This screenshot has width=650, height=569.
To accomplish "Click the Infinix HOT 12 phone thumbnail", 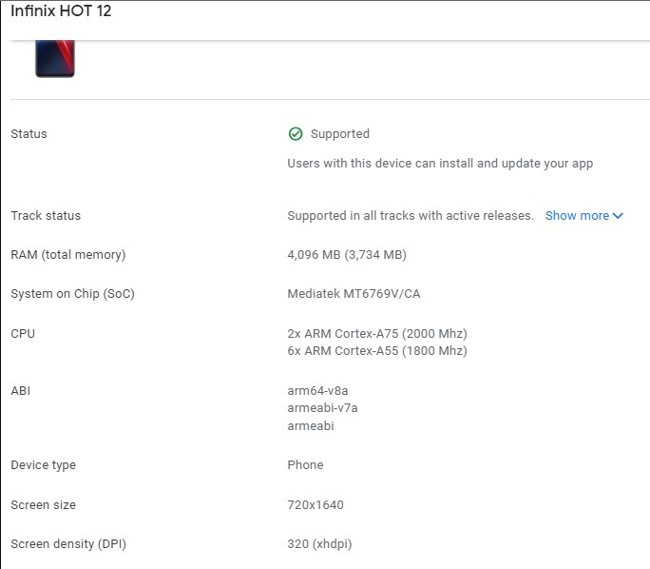I will tap(55, 59).
